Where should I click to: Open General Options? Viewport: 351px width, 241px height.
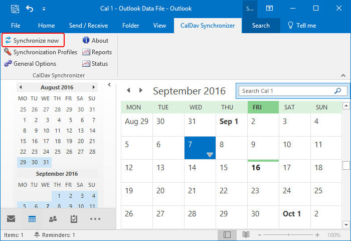(30, 64)
